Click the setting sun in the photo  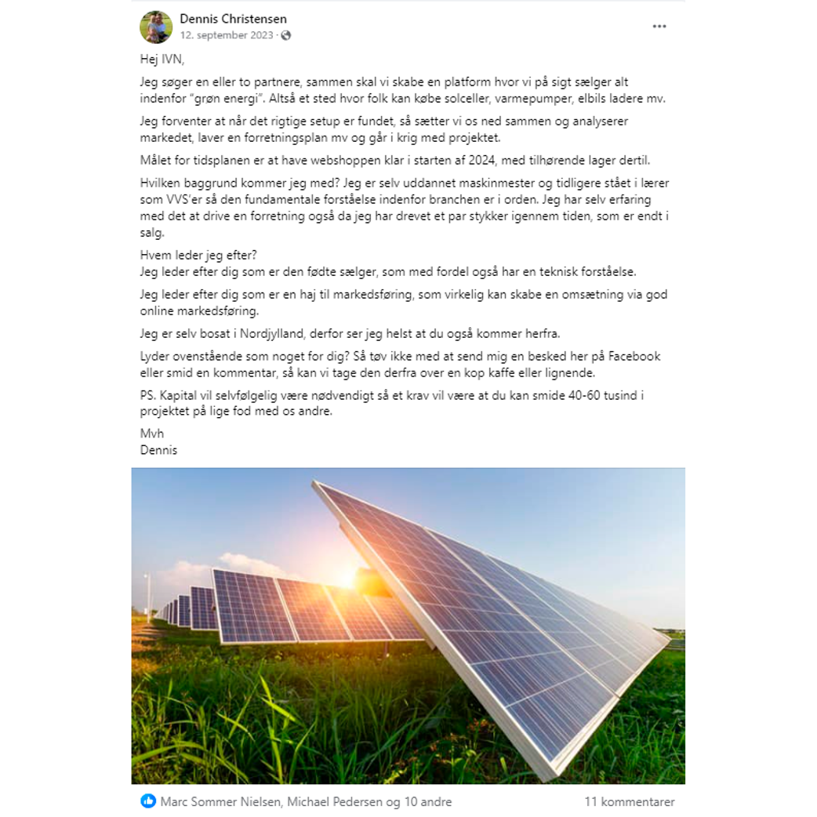[x=367, y=581]
